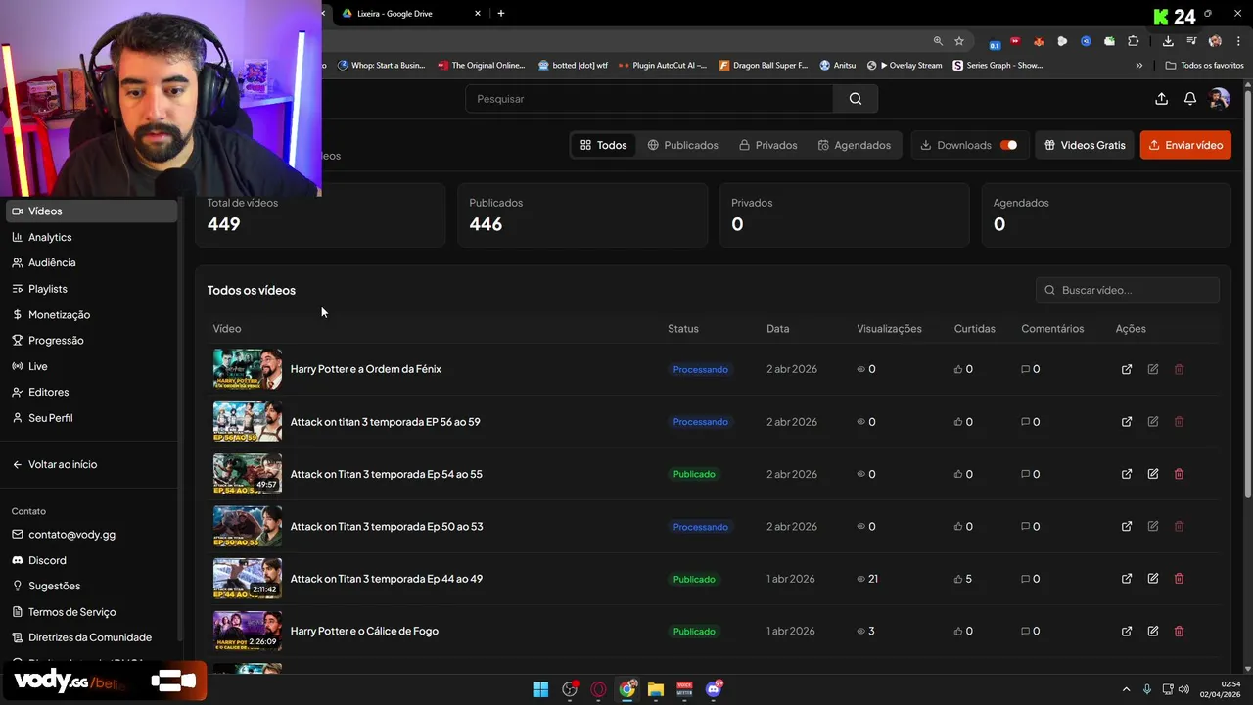Delete Attack on Titan Ep 44 ao 49
1253x705 pixels.
(1179, 579)
